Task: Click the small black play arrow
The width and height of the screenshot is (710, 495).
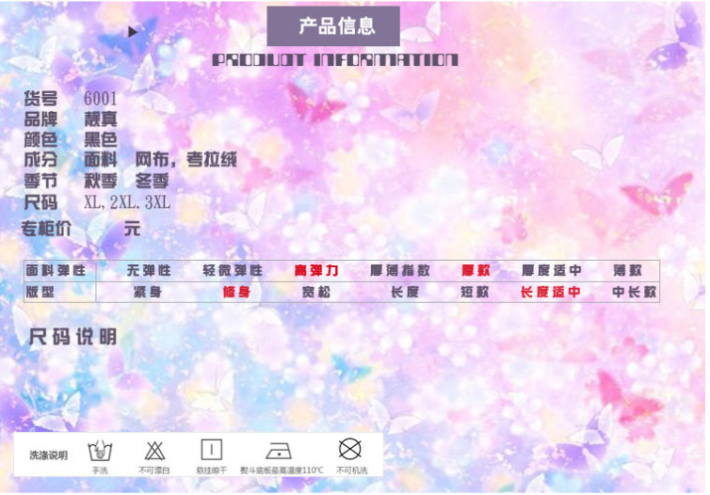Action: point(133,32)
